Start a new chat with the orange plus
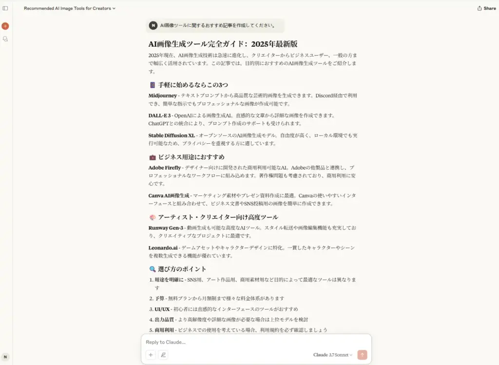Viewport: 499px width, 365px height. pyautogui.click(x=5, y=26)
